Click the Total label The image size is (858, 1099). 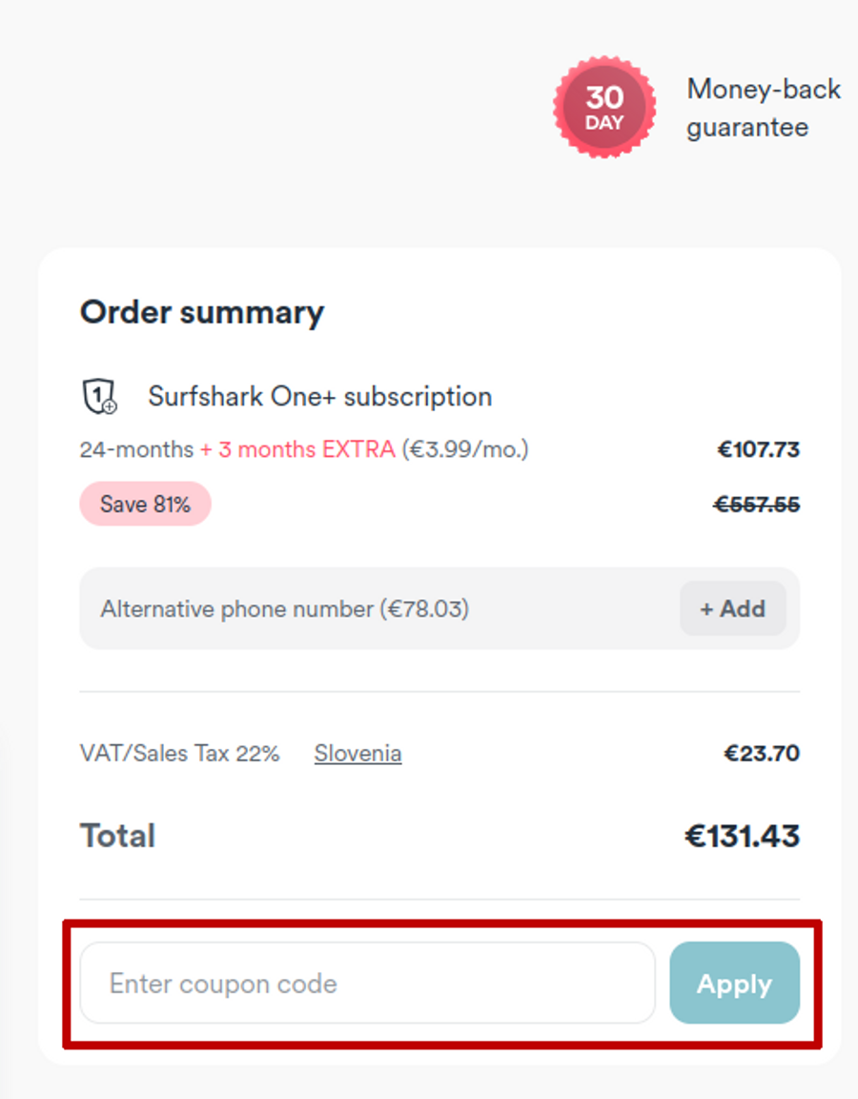(x=117, y=836)
